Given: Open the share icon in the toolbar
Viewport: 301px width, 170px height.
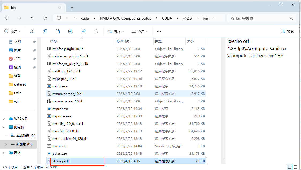Looking at the screenshot, I should click(x=83, y=31).
